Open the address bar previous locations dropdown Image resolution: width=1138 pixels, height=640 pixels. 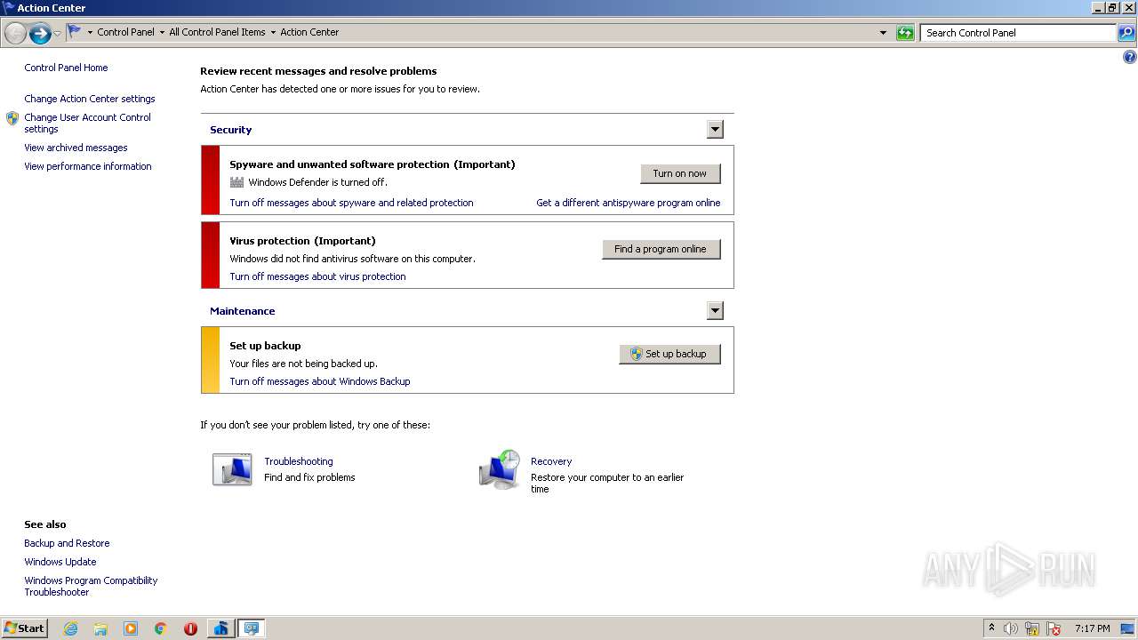883,33
